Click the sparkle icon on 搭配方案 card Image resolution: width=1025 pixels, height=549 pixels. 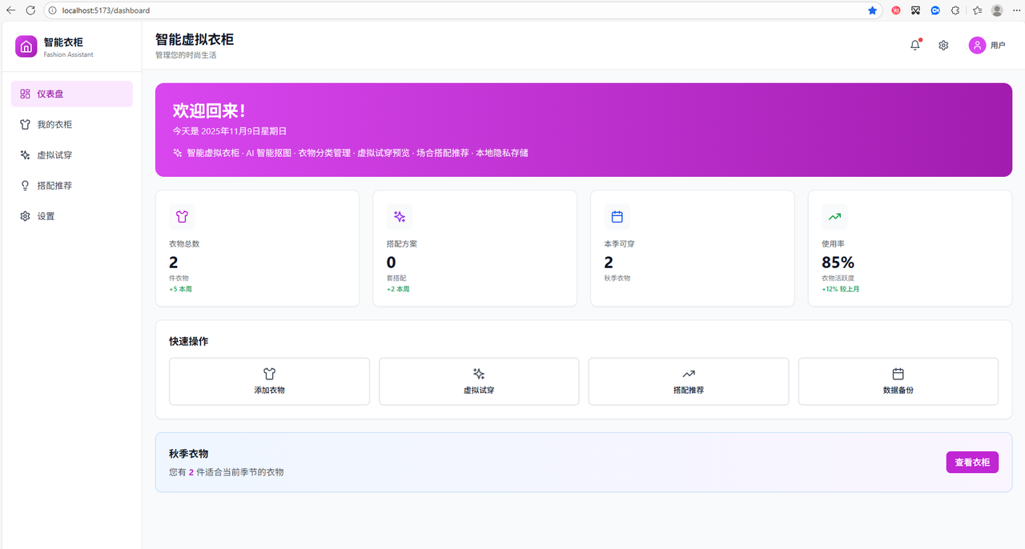tap(400, 216)
